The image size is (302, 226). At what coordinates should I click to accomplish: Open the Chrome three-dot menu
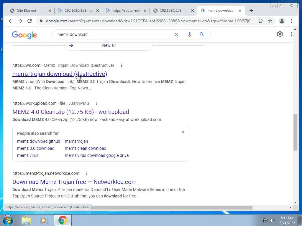point(292,21)
